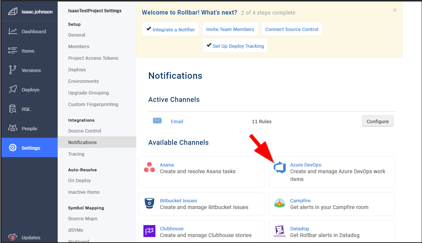Open dSYMs symbol mapping settings

[76, 230]
